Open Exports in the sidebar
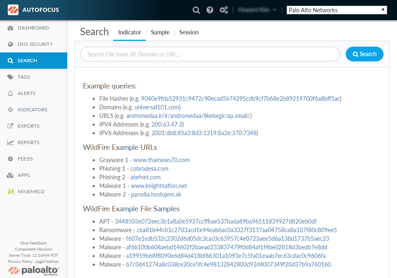This screenshot has width=397, height=278. (x=28, y=126)
